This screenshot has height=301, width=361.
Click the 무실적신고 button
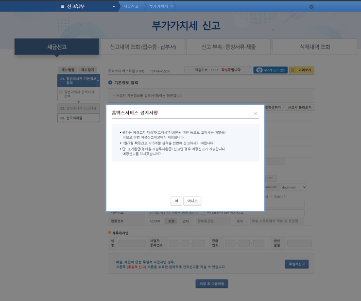pyautogui.click(x=296, y=264)
